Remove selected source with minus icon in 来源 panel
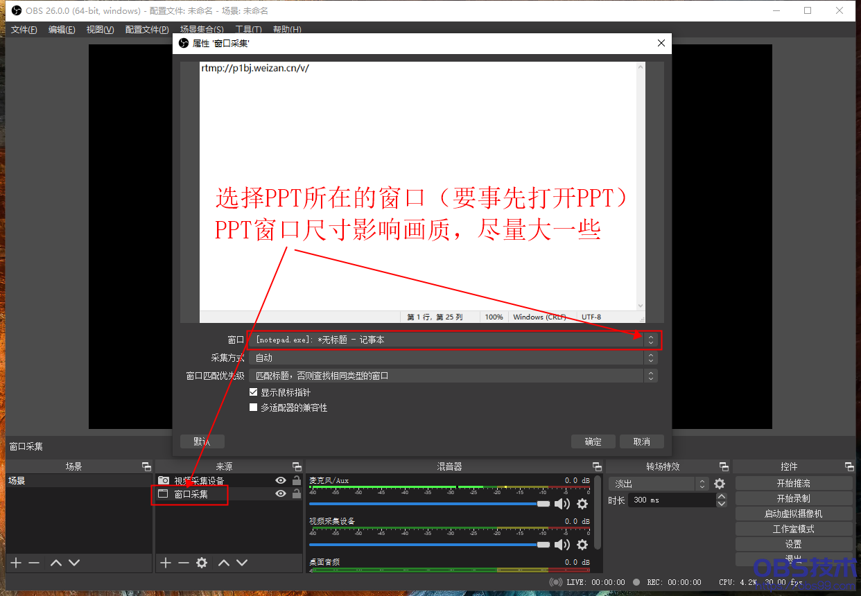Screen dimensions: 861x596 183,563
